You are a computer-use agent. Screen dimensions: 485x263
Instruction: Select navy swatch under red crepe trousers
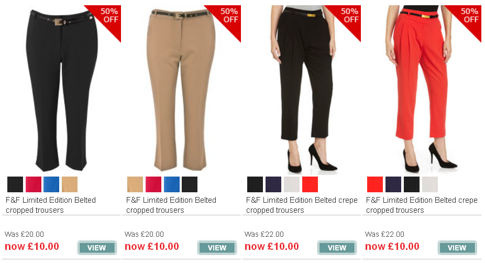point(393,184)
